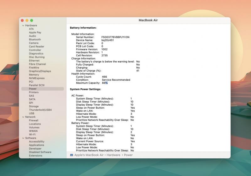
Task: Click the Battery Information heading
Action: pos(83,28)
